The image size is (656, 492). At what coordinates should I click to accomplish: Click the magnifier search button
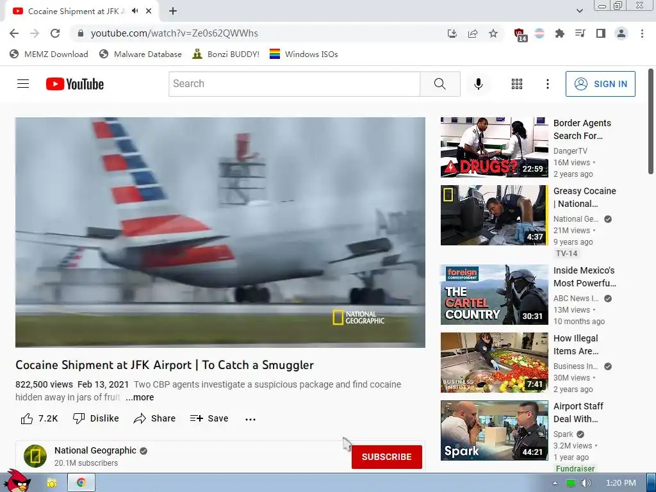click(439, 84)
